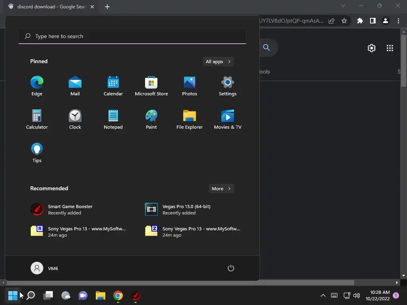407x305 pixels.
Task: Launch the Mail app
Action: tap(75, 86)
